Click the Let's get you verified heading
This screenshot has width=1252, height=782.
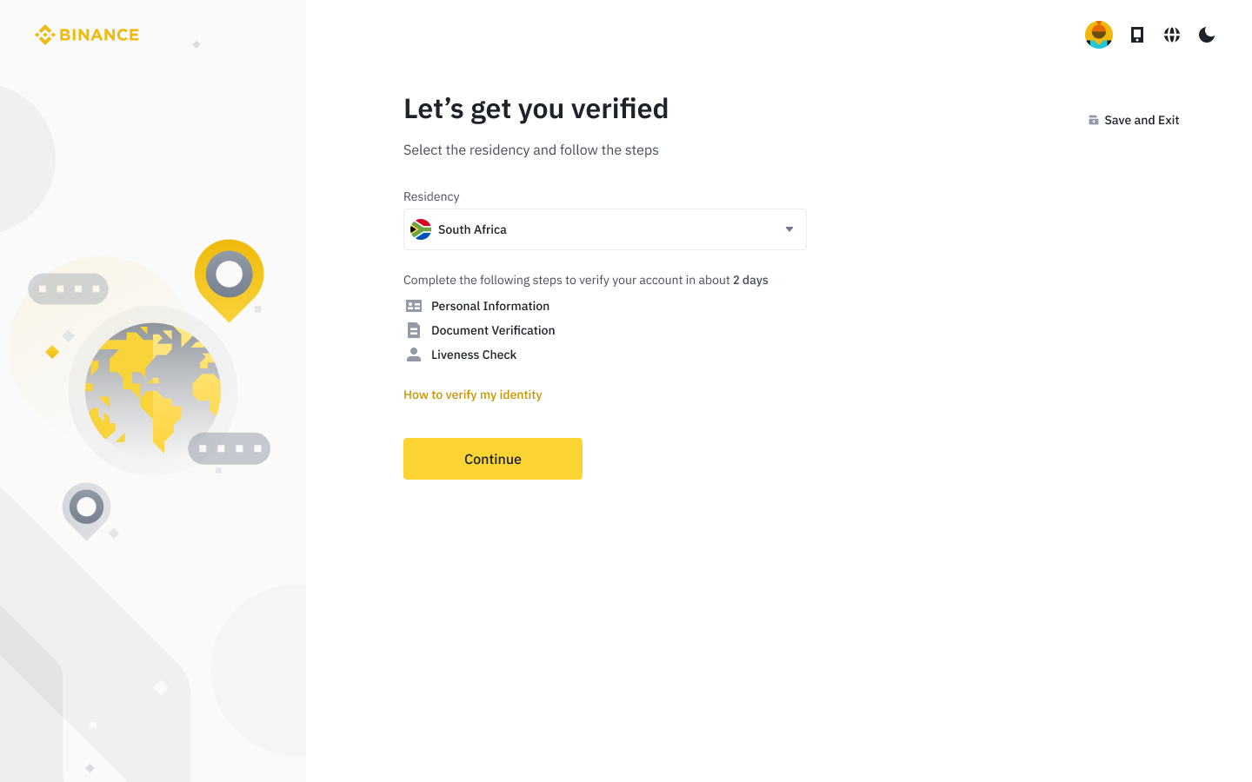click(x=536, y=108)
